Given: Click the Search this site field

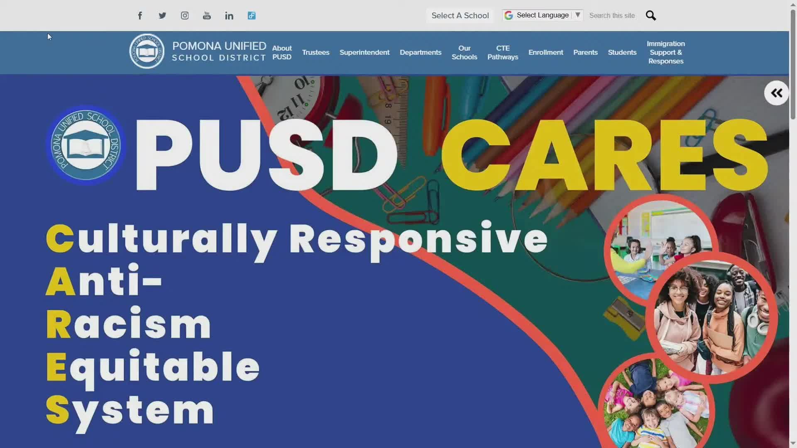Looking at the screenshot, I should 612,16.
